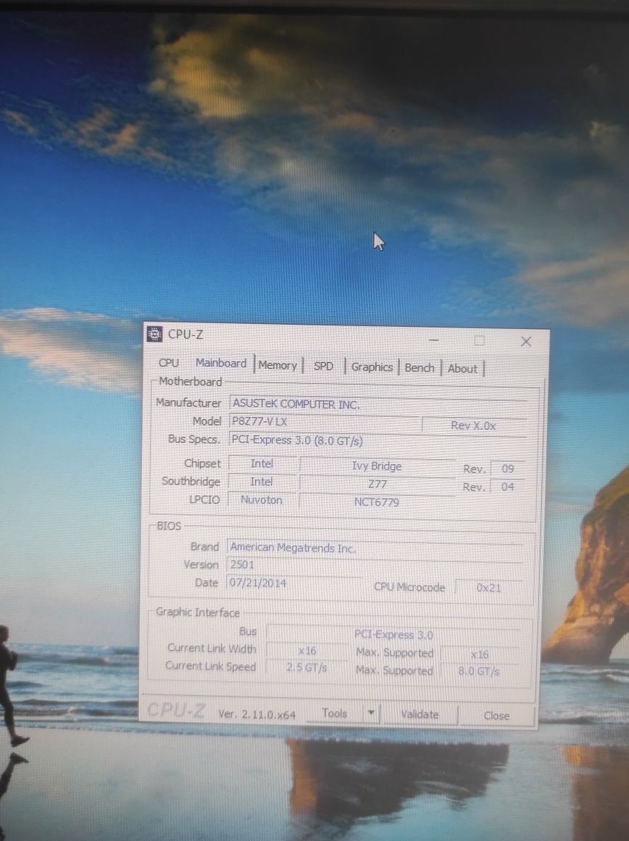Click the graphic bus PCI-Express 3.0 value
This screenshot has width=629, height=841.
pyautogui.click(x=393, y=635)
